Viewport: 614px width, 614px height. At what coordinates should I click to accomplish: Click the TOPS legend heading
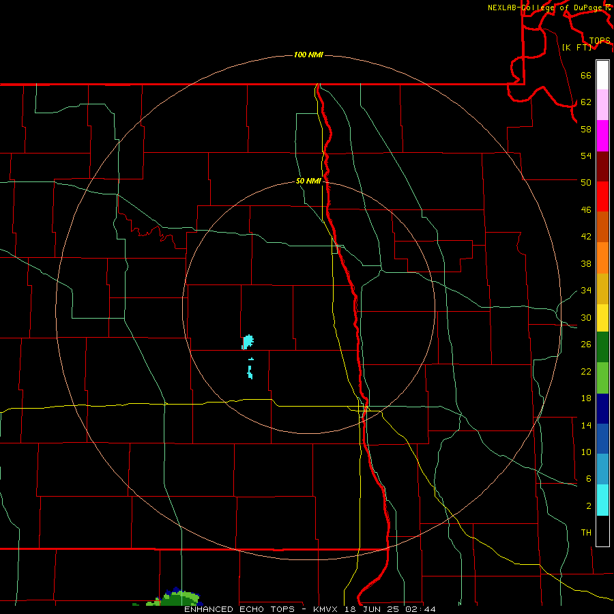[x=600, y=41]
